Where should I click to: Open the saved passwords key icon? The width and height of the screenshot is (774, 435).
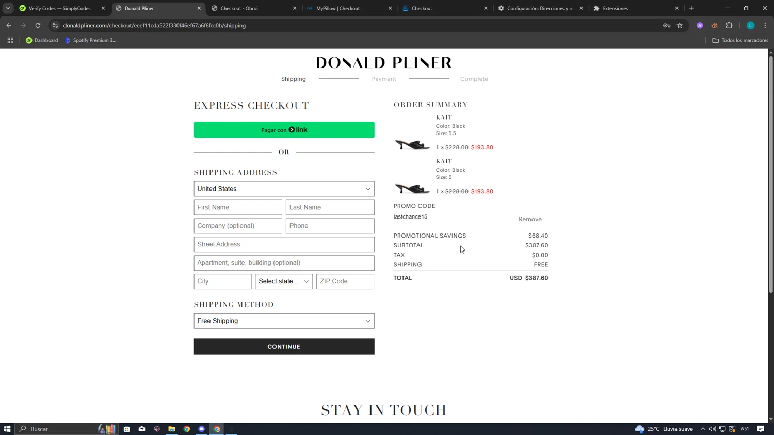[667, 25]
